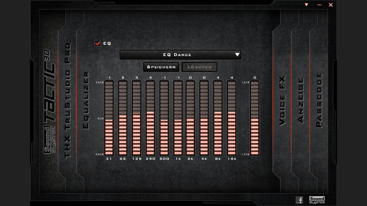
Task: Switch to the THX TruStudio Pro tab
Action: click(68, 101)
